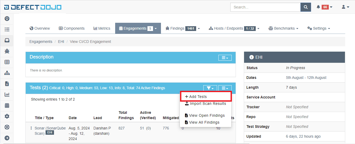This screenshot has height=144, width=355.
Task: Click the search magnifier button
Action: click(305, 7)
